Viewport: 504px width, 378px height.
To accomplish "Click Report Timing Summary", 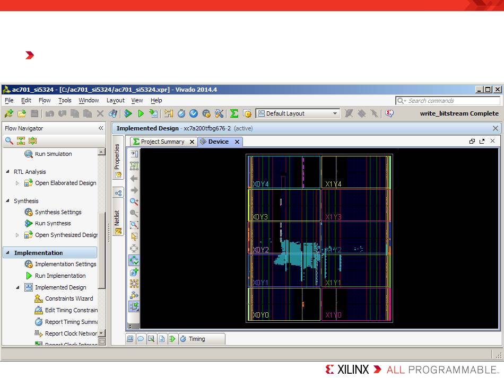I will [x=72, y=322].
